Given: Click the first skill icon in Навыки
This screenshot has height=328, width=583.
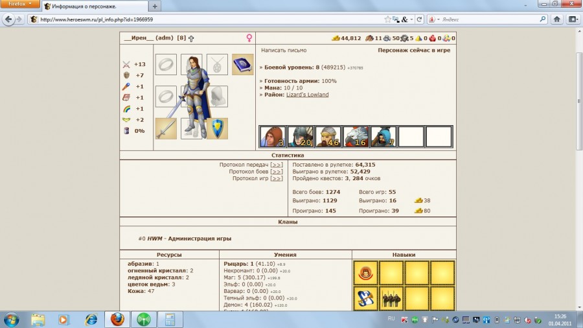Looking at the screenshot, I should click(x=365, y=273).
